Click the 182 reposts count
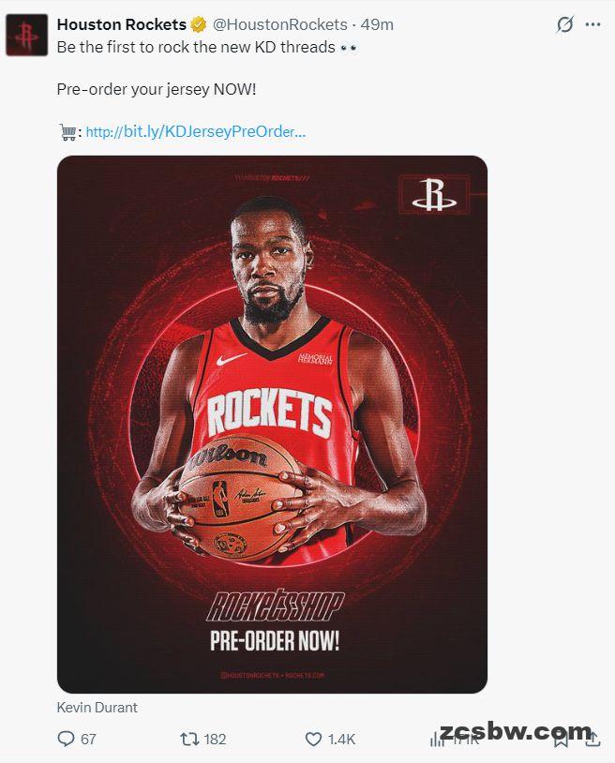 [215, 740]
